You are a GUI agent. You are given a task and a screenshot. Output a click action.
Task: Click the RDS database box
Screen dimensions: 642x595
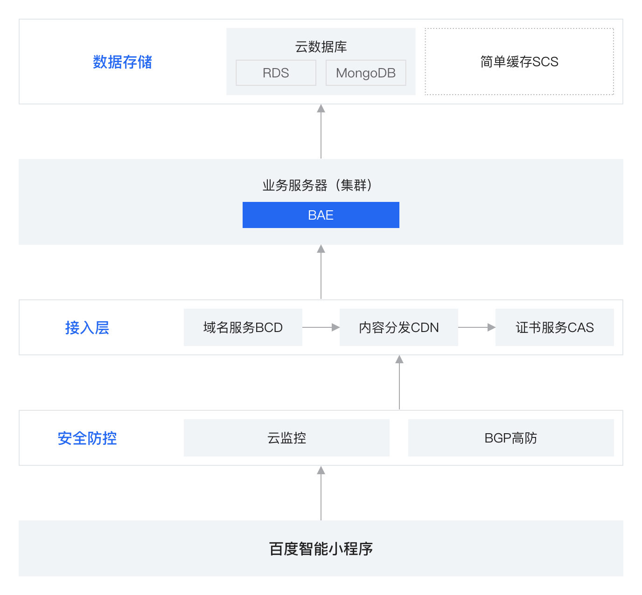click(x=276, y=73)
